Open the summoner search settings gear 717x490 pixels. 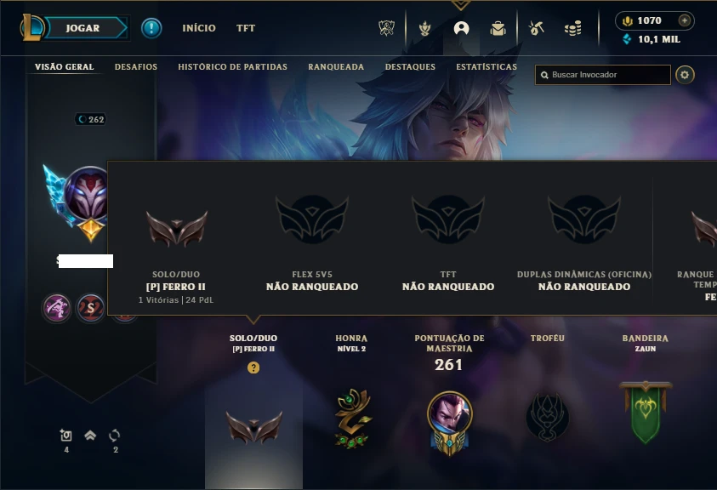685,75
